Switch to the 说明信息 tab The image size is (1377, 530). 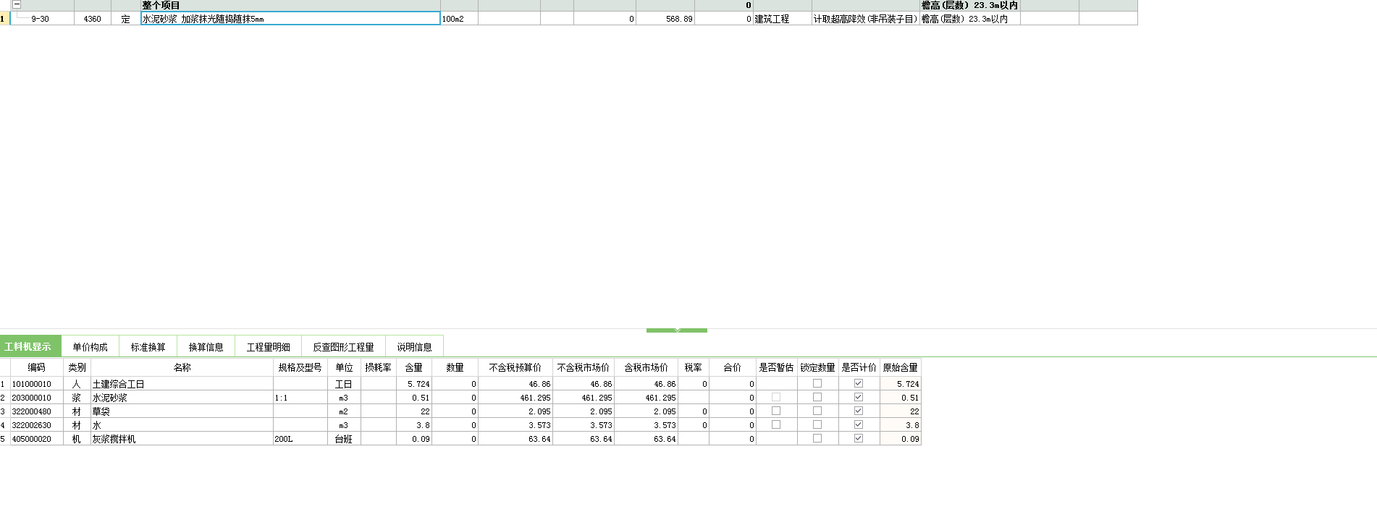pyautogui.click(x=414, y=347)
